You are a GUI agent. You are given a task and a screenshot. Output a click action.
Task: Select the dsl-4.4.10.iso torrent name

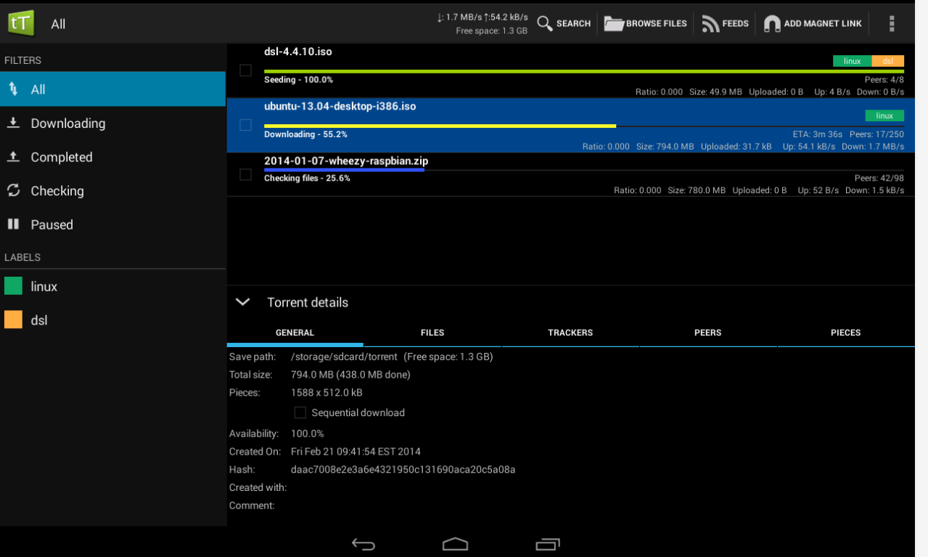pyautogui.click(x=298, y=52)
